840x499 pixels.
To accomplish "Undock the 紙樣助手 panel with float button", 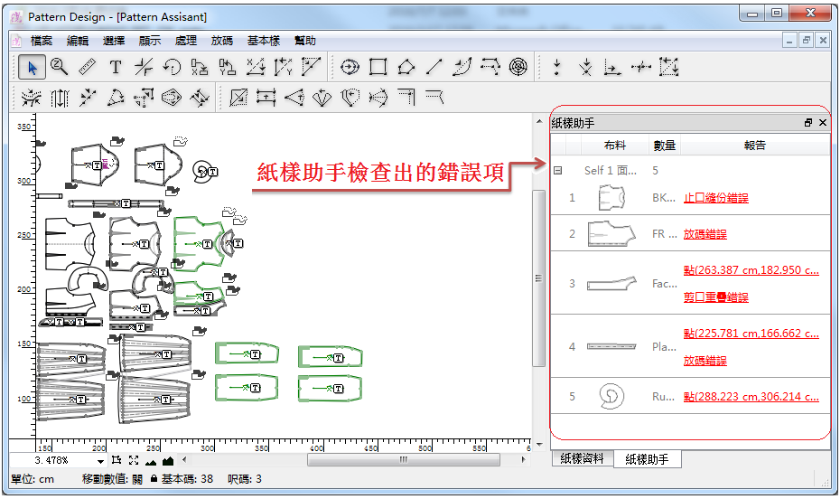I will click(808, 122).
